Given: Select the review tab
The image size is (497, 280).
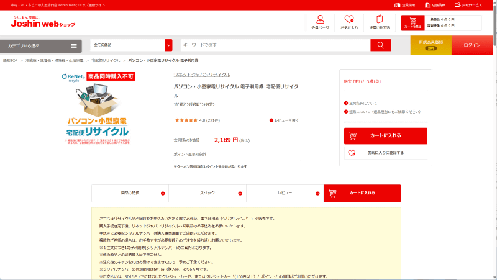Looking at the screenshot, I should (x=285, y=193).
